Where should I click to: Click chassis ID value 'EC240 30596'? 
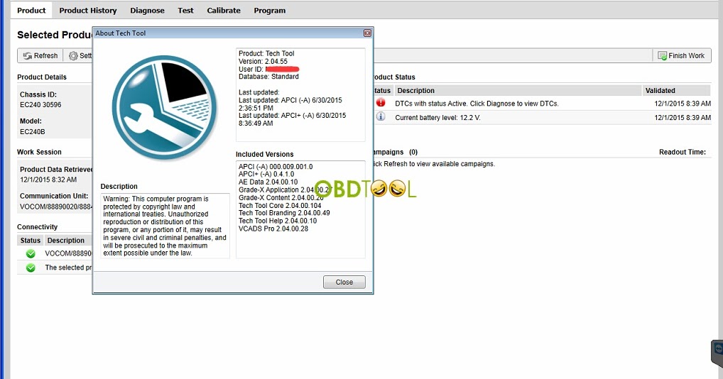(x=40, y=104)
